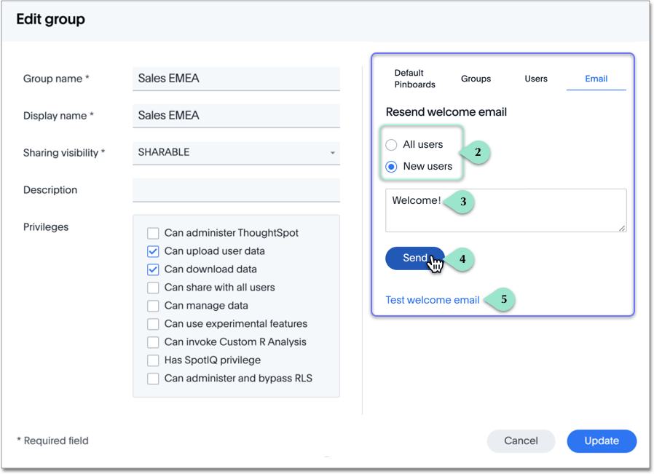Check Can use experimental features
Image resolution: width=654 pixels, height=474 pixels.
[x=153, y=324]
